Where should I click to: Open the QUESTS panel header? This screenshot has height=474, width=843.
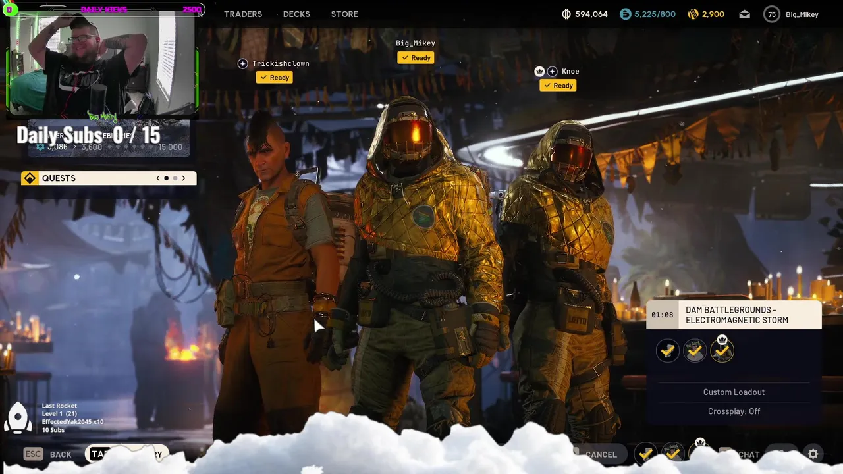coord(109,178)
